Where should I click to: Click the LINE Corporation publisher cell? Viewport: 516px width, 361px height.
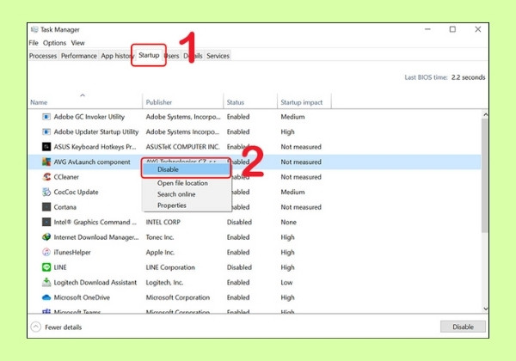170,267
